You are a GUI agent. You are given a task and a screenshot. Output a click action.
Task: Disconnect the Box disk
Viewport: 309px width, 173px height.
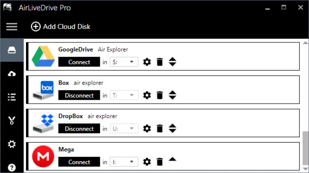pyautogui.click(x=79, y=95)
